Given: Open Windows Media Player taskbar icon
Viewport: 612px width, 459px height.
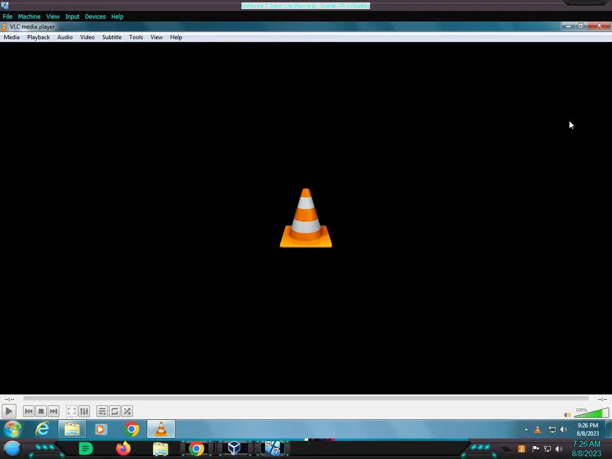Looking at the screenshot, I should 101,429.
